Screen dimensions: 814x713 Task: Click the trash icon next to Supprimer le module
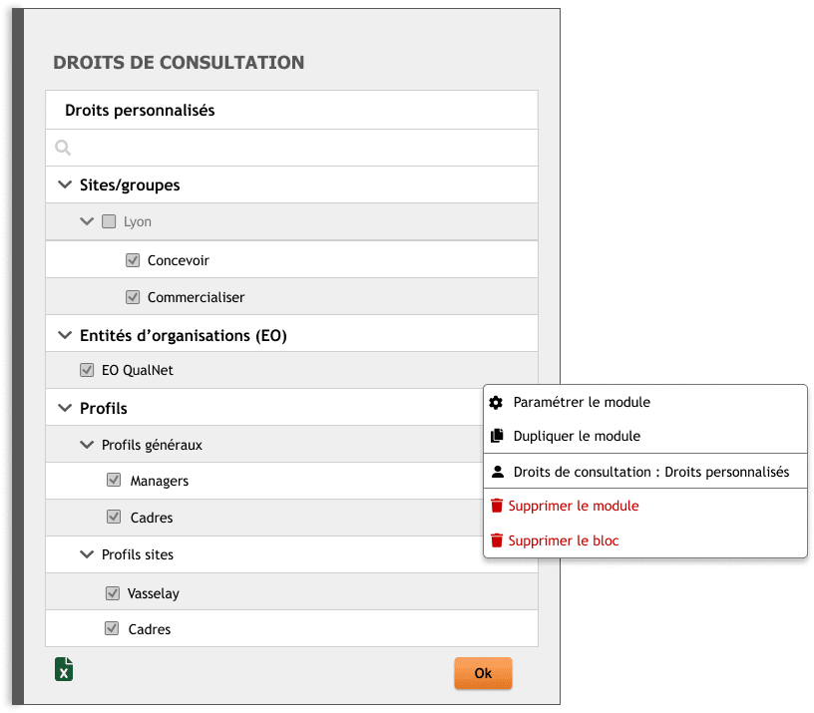tap(497, 506)
